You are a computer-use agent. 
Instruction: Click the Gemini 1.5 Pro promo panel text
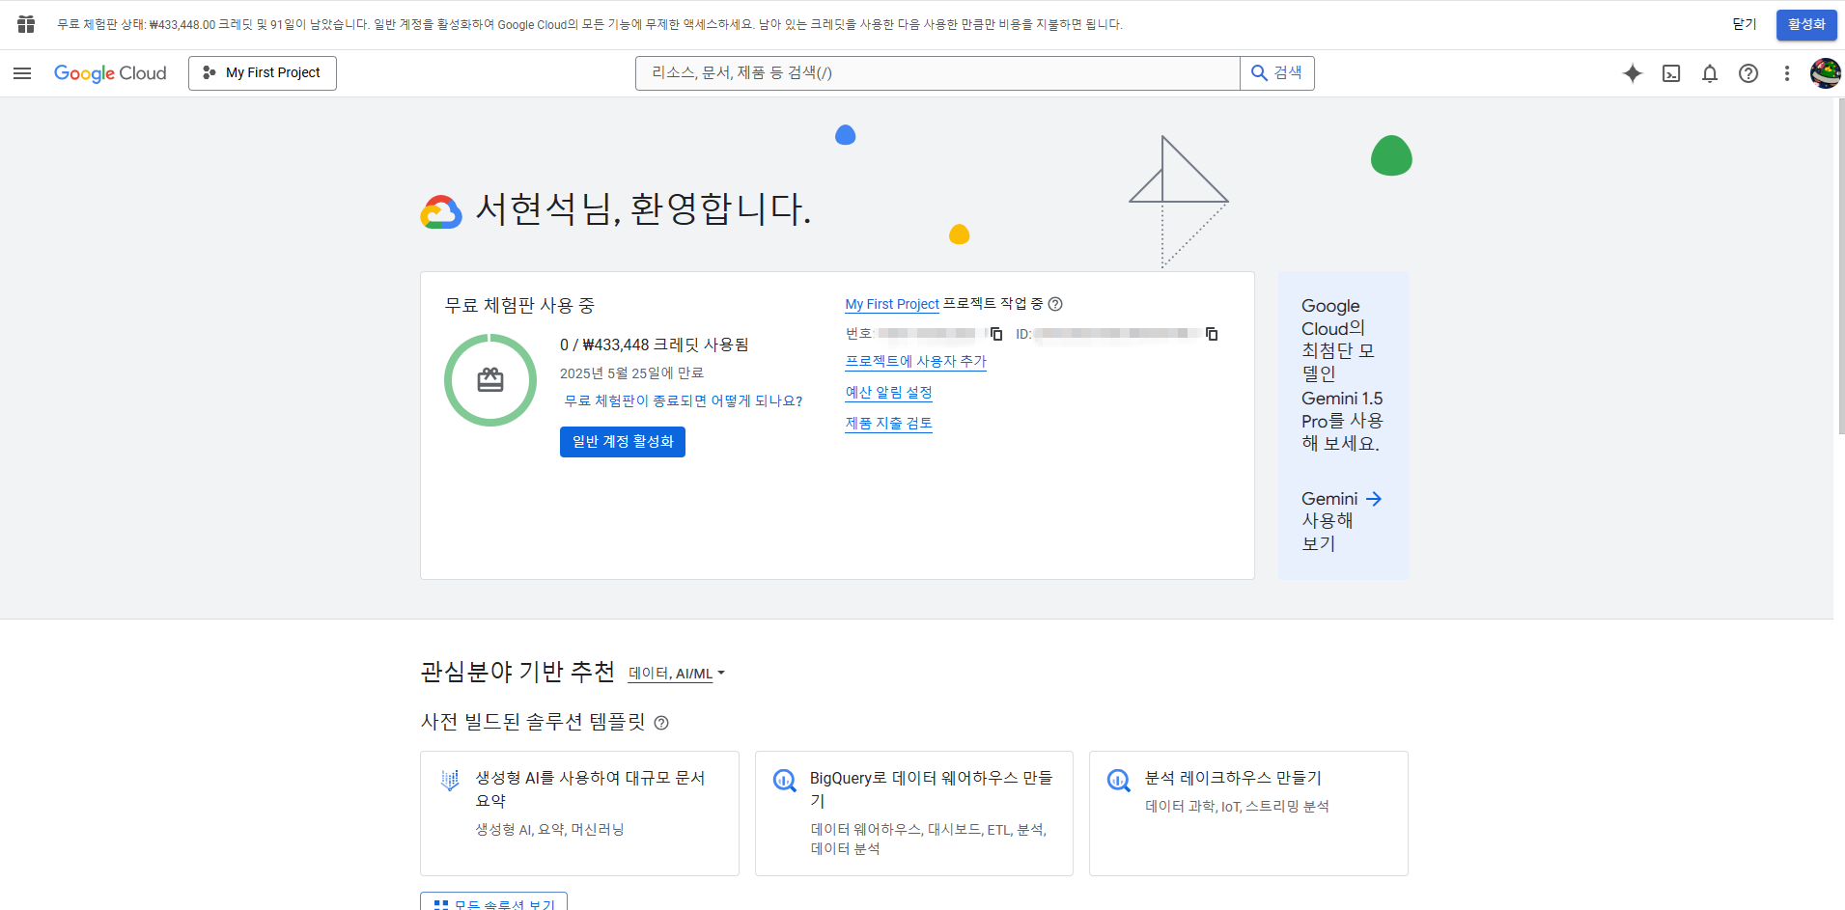tap(1342, 374)
